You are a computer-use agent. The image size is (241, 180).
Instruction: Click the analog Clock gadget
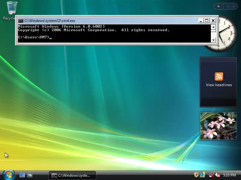click(x=227, y=33)
